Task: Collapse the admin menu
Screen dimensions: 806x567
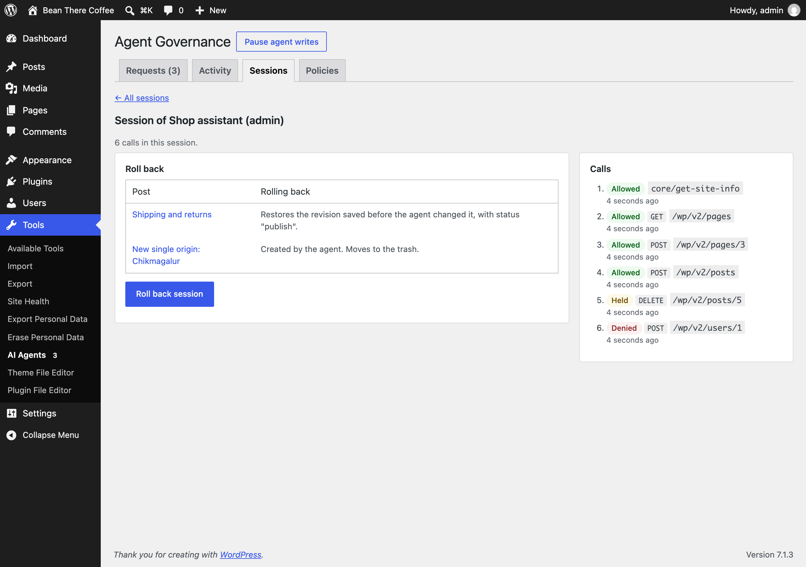Action: (43, 435)
